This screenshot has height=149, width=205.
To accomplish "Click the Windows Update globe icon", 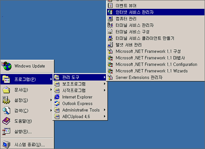I will 7,66.
